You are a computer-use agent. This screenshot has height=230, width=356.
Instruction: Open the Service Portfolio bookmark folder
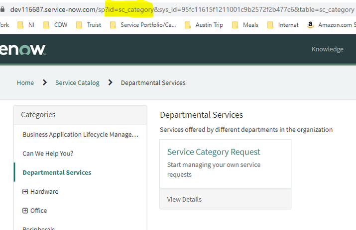click(143, 25)
